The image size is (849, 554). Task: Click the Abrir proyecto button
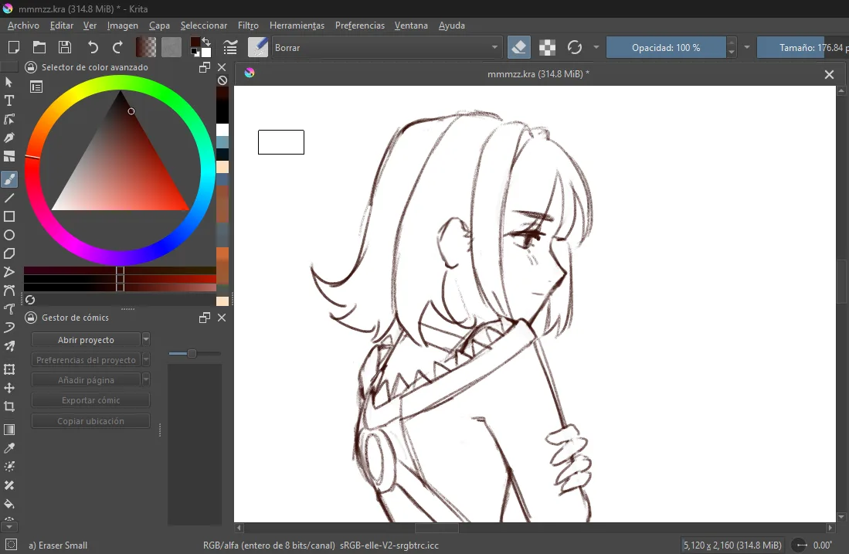click(x=86, y=339)
